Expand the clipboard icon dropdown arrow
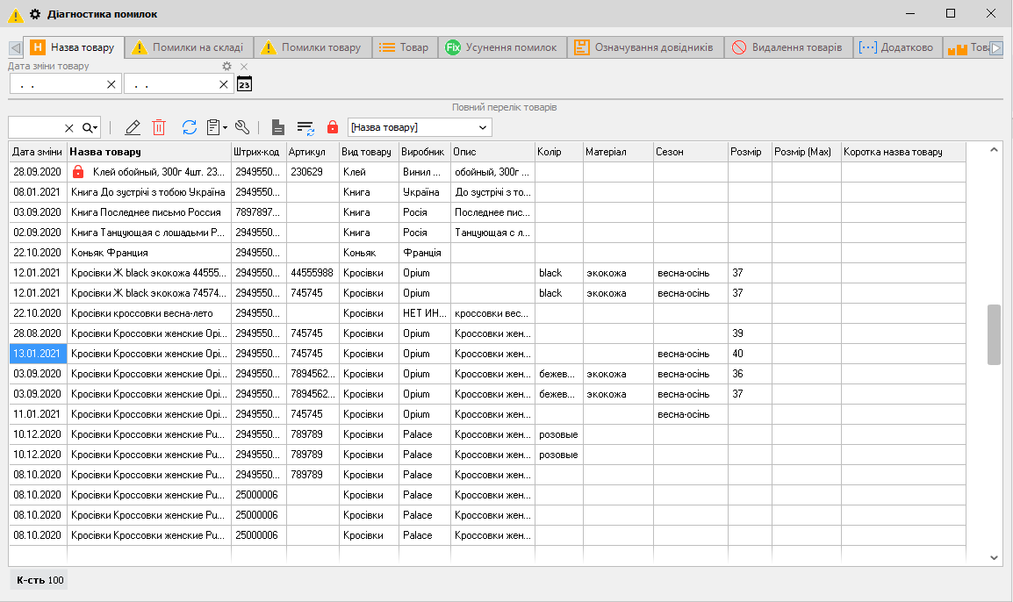1013x602 pixels. [225, 127]
